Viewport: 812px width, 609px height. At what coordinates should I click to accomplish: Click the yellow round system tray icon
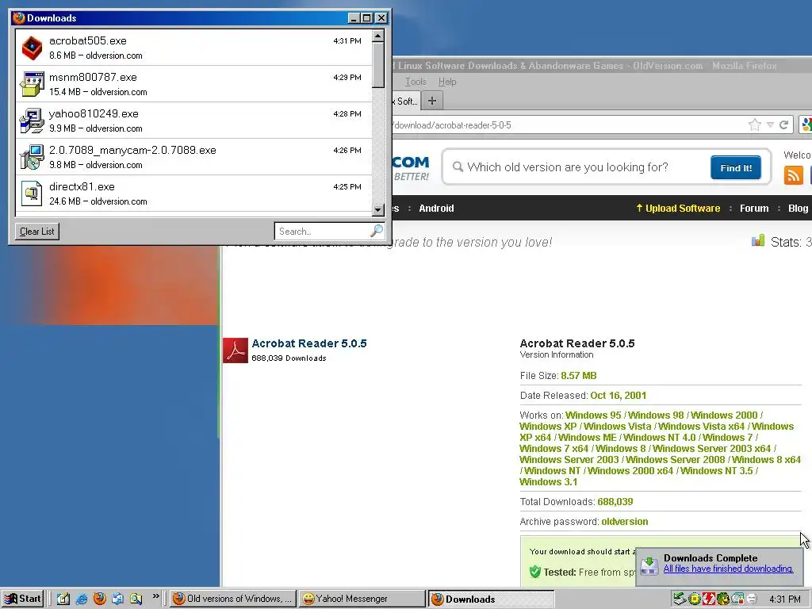point(695,599)
